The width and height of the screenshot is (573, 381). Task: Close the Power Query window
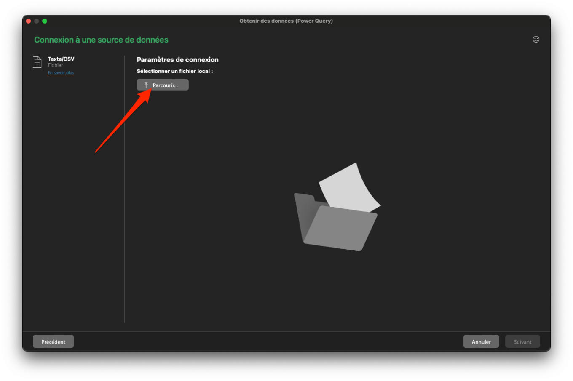[29, 21]
